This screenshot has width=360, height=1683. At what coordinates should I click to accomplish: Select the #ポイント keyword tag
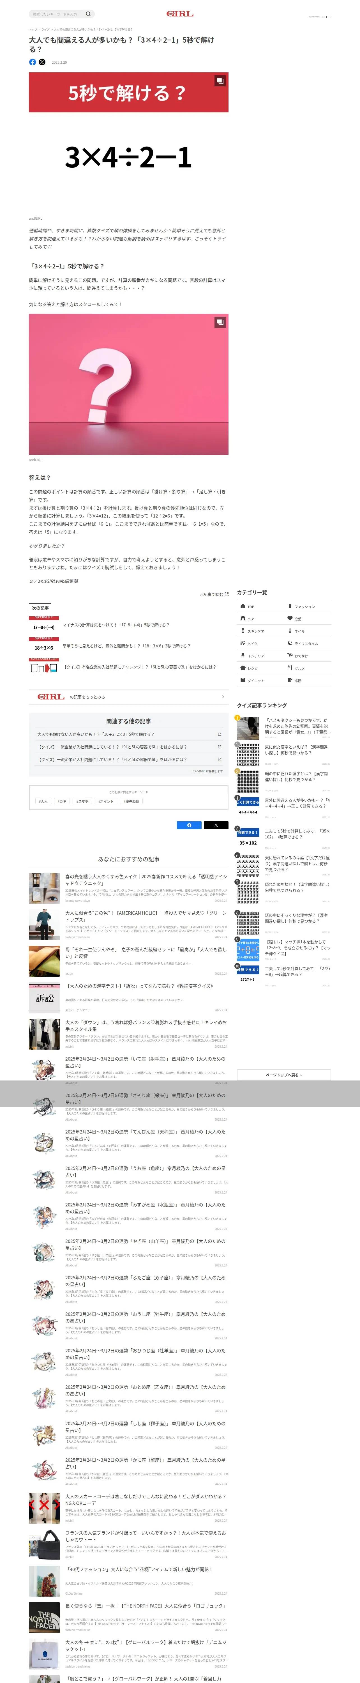[x=106, y=801]
